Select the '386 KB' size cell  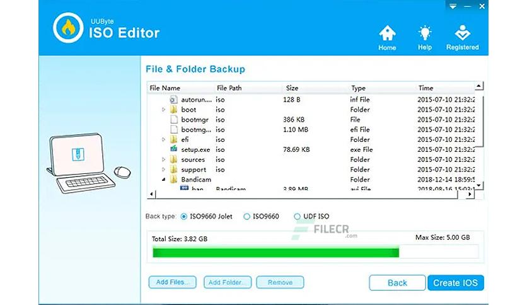294,120
